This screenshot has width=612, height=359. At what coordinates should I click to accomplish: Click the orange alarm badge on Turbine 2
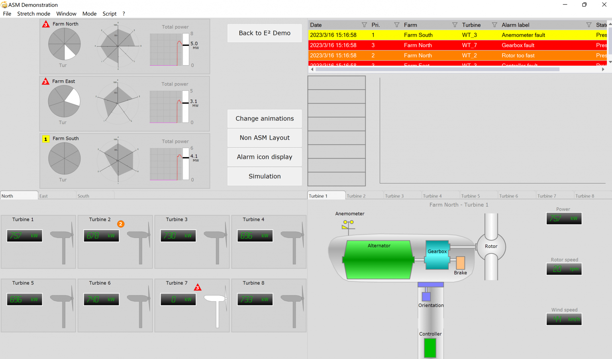coord(121,224)
